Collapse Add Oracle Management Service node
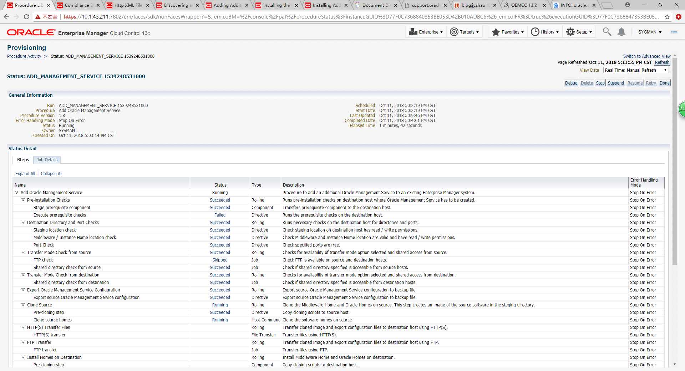This screenshot has width=685, height=371. [16, 193]
